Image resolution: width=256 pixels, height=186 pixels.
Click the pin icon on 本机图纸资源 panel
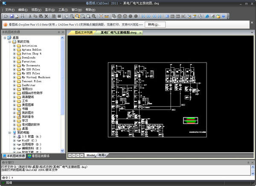(x=58, y=32)
